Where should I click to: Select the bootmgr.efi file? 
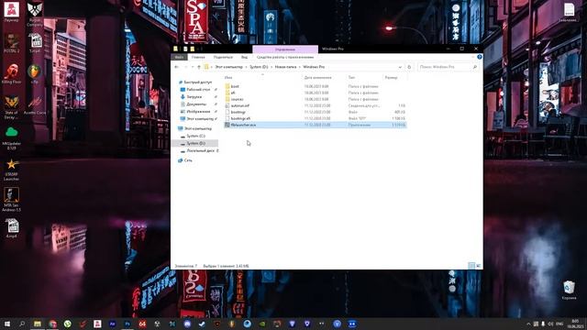point(240,118)
